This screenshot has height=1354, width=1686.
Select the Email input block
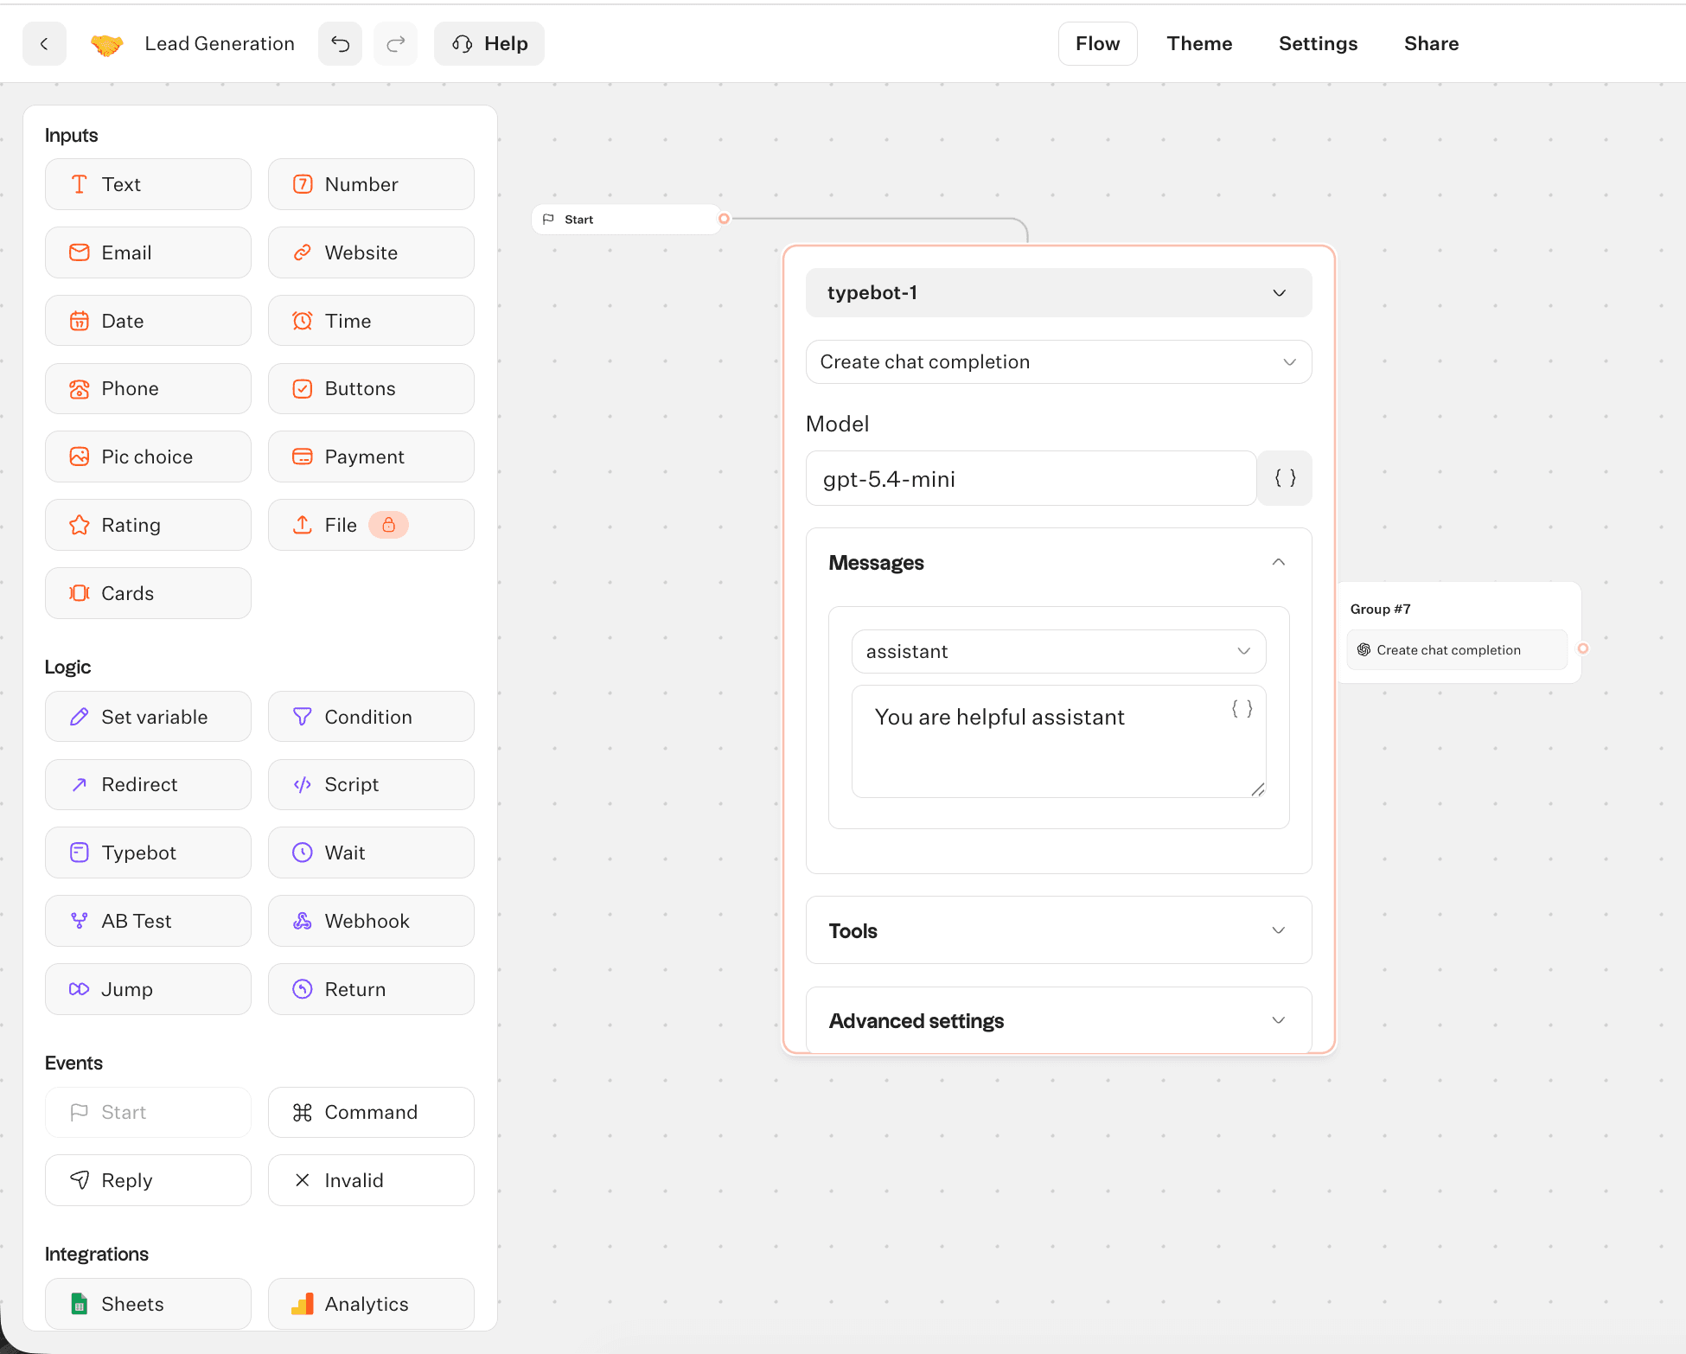pyautogui.click(x=148, y=252)
